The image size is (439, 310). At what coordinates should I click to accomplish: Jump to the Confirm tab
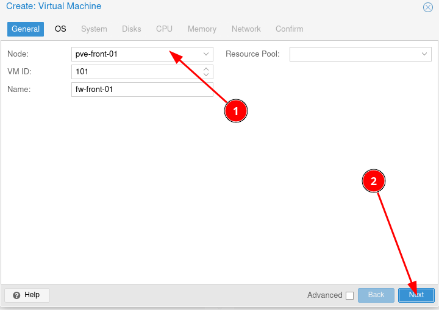pos(289,29)
